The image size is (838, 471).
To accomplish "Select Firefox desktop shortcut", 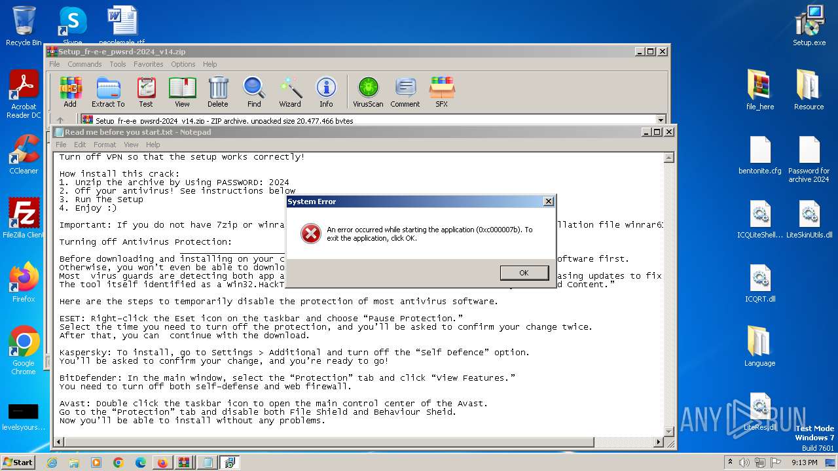I will (x=24, y=283).
